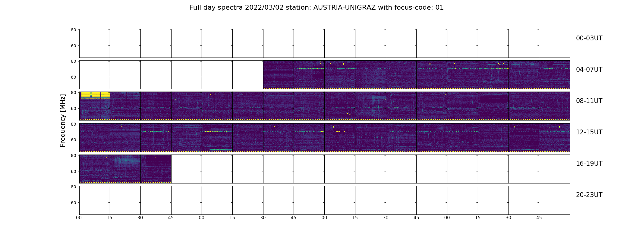Viewport: 633px width, 241px height.
Task: Click the rightmost 45 tick on the time axis
Action: (x=539, y=218)
